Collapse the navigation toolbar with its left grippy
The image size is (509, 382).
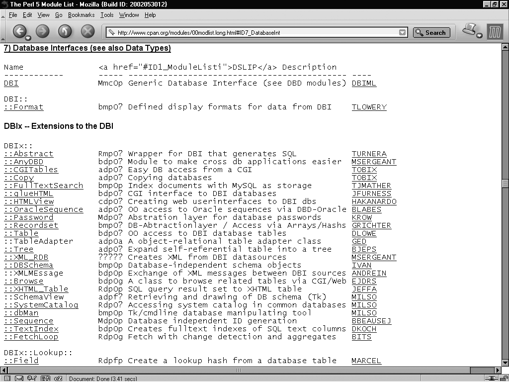2,31
